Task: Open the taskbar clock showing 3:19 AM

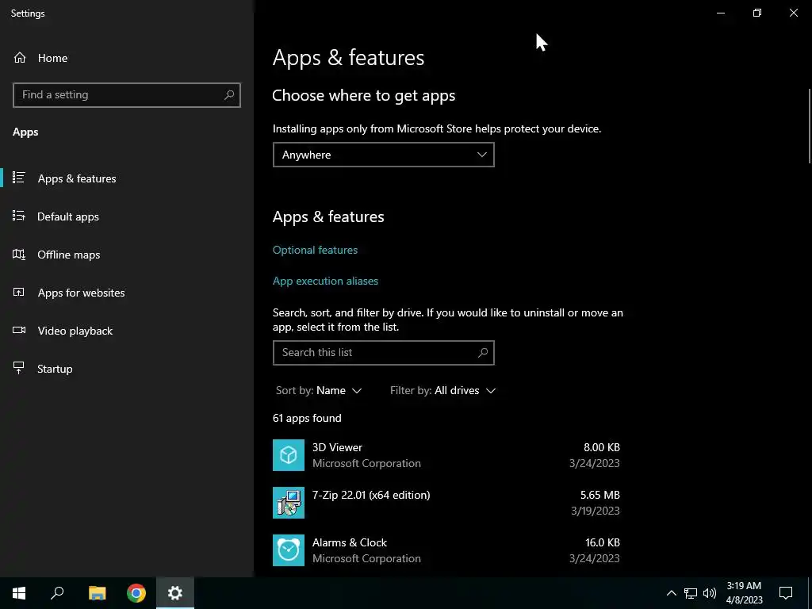Action: pyautogui.click(x=744, y=593)
